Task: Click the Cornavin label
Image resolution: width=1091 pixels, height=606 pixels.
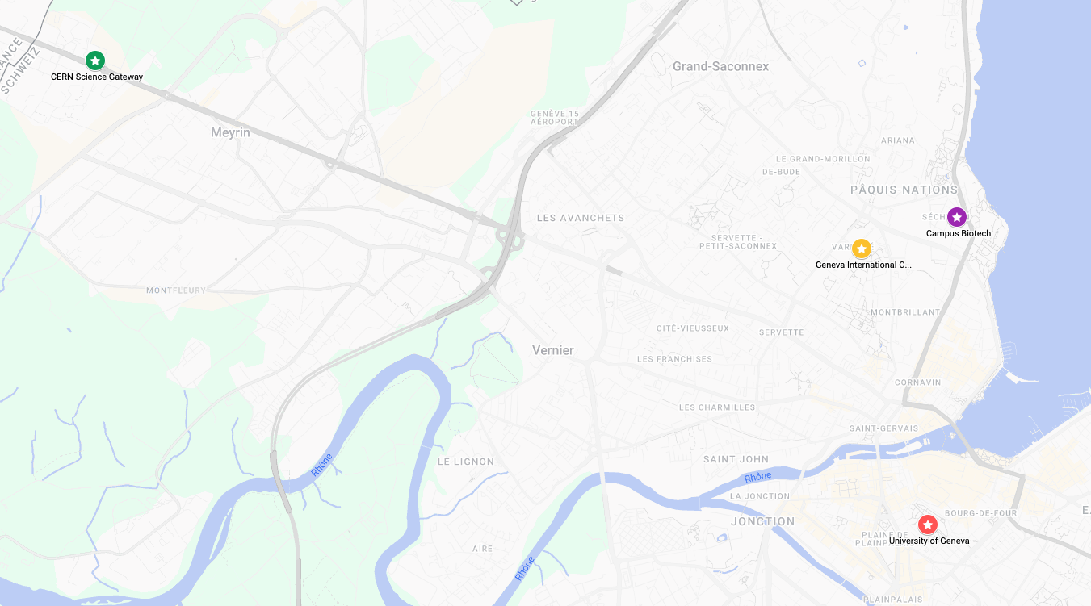Action: coord(917,382)
